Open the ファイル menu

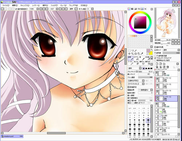coord(5,5)
